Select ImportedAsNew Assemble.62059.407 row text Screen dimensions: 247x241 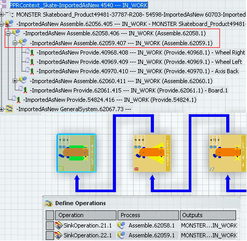click(x=121, y=43)
